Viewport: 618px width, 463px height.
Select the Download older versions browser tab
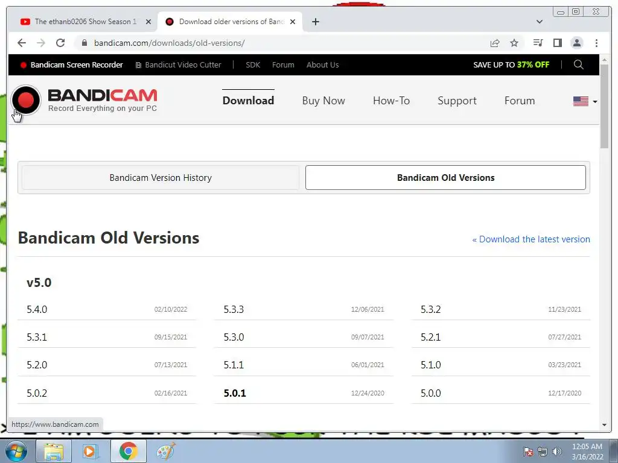coord(231,22)
